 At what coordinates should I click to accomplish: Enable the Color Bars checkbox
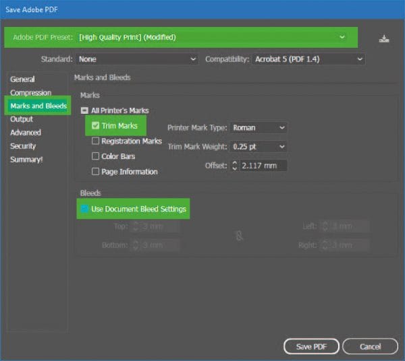(95, 156)
